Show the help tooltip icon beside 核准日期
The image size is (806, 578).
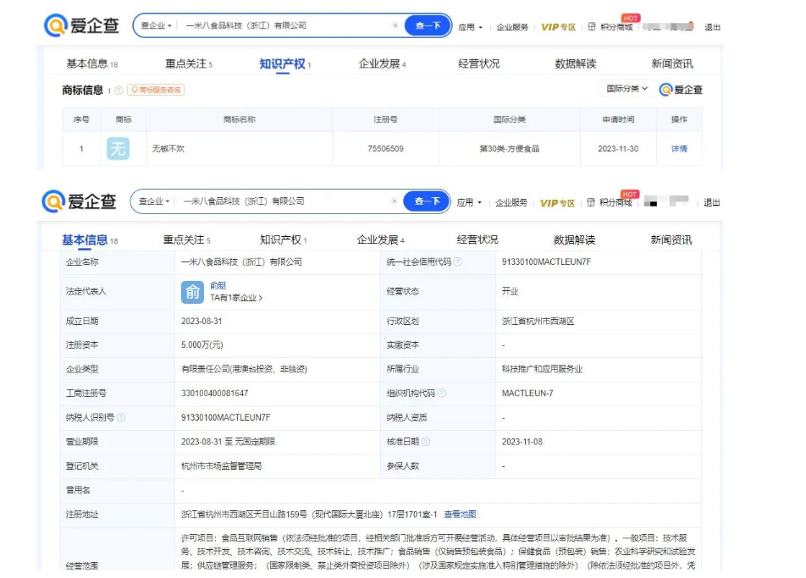point(426,442)
